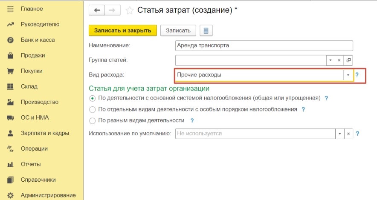Click the Записать и закрыть button

click(x=123, y=31)
